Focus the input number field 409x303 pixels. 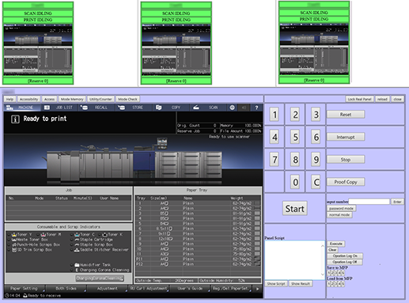point(369,202)
